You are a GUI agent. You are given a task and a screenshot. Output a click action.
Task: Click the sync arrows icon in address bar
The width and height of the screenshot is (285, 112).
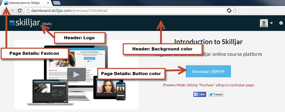pyautogui.click(x=229, y=11)
